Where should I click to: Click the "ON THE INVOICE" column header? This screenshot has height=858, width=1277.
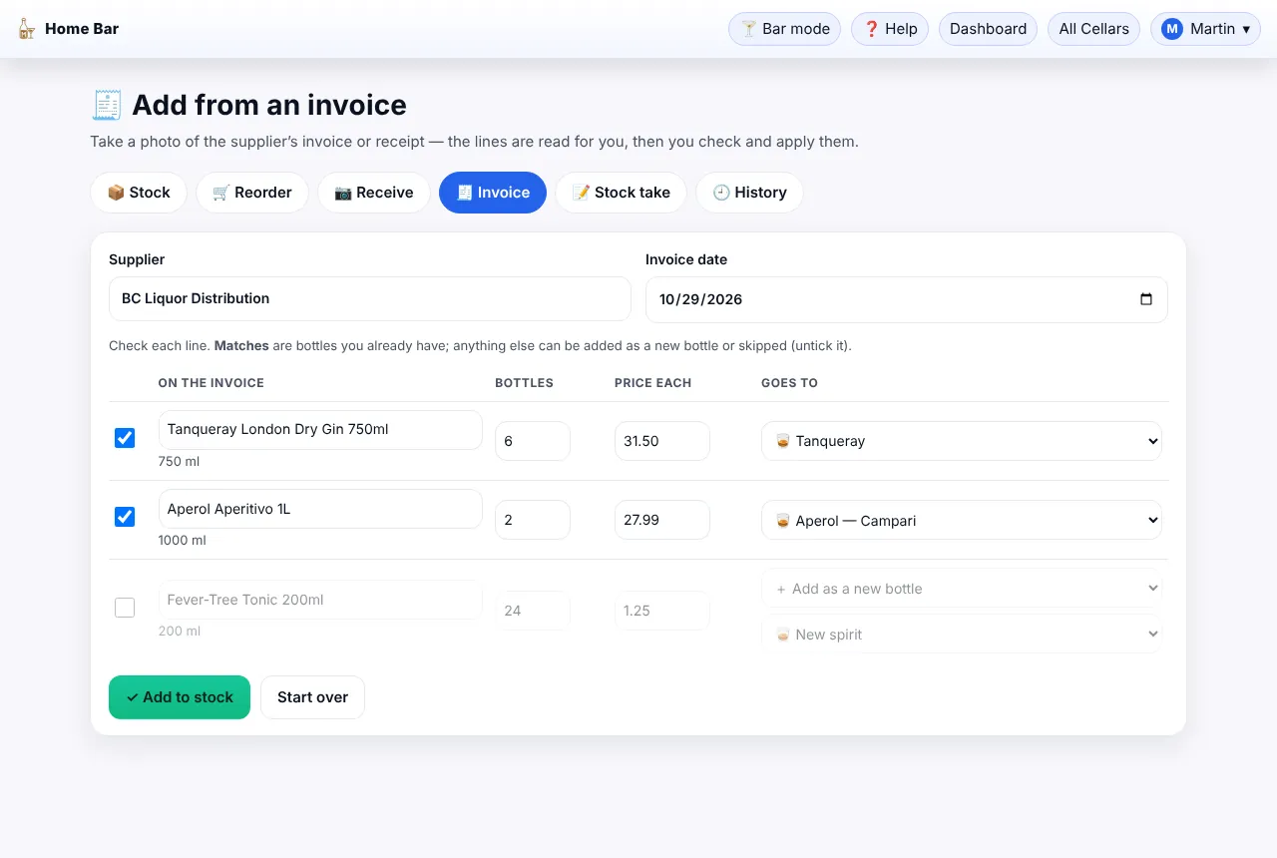(x=212, y=383)
